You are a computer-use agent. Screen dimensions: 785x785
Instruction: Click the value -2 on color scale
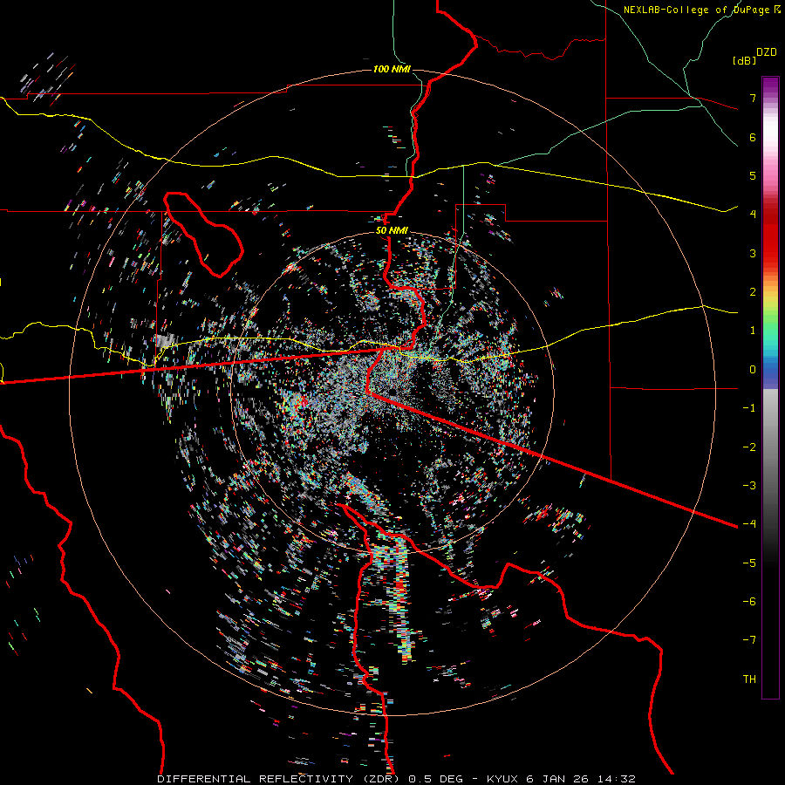point(749,447)
